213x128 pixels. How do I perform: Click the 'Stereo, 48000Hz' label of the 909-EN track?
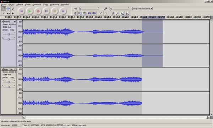coord(9,24)
